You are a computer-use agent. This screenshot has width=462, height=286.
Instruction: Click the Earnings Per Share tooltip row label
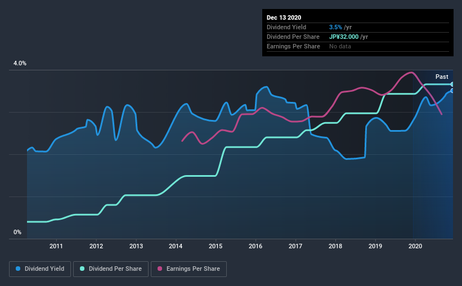[x=293, y=46]
